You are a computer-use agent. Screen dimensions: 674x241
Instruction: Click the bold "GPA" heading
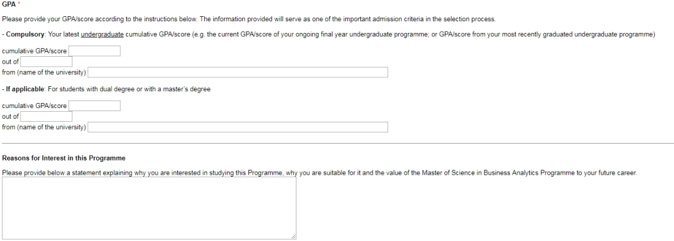(9, 4)
